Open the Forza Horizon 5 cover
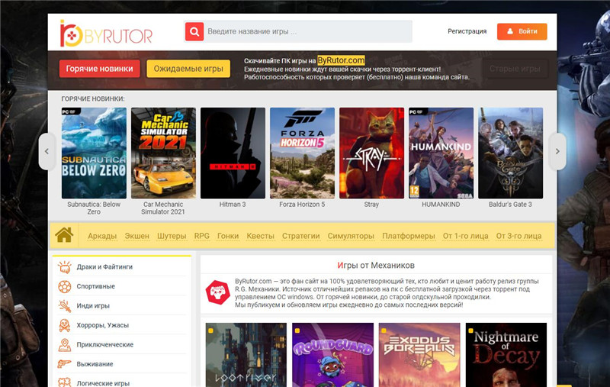The height and width of the screenshot is (387, 610). pyautogui.click(x=302, y=153)
